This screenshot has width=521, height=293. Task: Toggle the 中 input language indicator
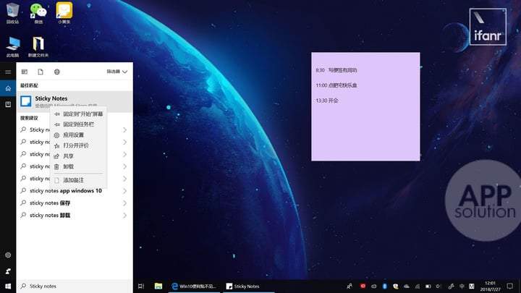tap(462, 286)
